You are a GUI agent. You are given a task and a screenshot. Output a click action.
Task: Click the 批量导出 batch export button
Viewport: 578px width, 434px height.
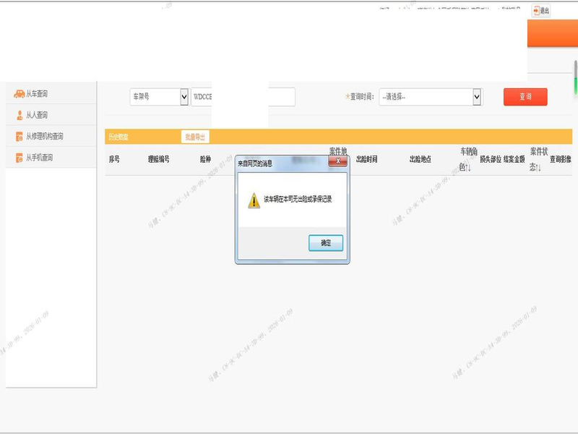click(195, 137)
